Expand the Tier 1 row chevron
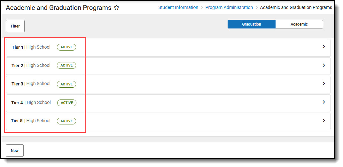Screen dimensions: 343x167 [324, 47]
